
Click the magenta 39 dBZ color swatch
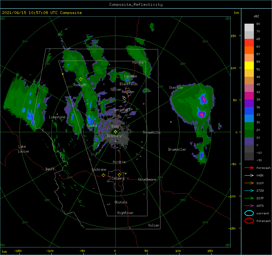point(249,96)
